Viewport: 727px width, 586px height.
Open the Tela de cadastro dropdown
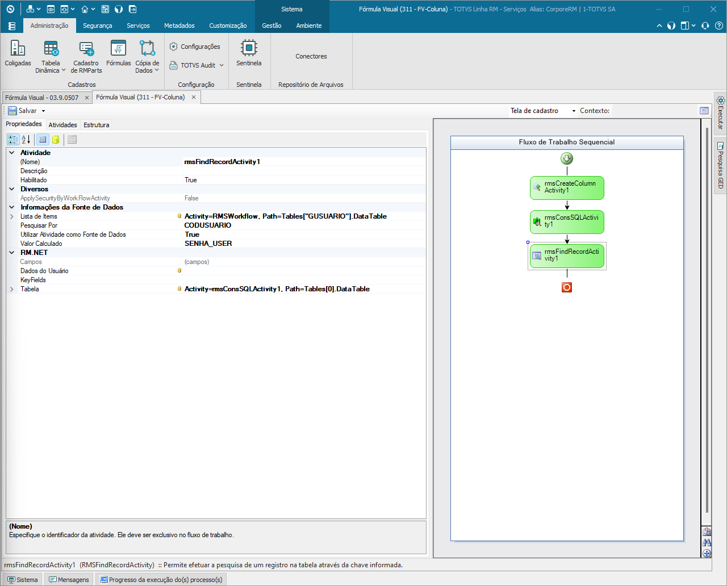pos(574,111)
